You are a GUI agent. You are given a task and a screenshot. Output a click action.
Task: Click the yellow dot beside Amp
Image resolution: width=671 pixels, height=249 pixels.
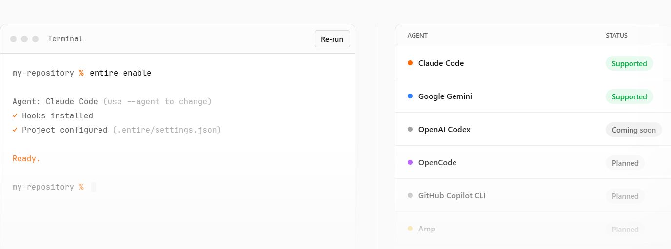(410, 229)
